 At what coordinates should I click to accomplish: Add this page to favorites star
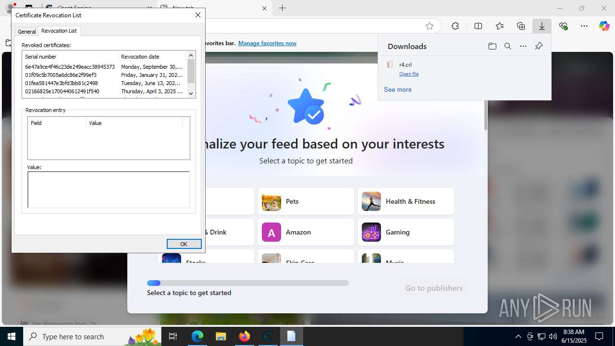[430, 26]
